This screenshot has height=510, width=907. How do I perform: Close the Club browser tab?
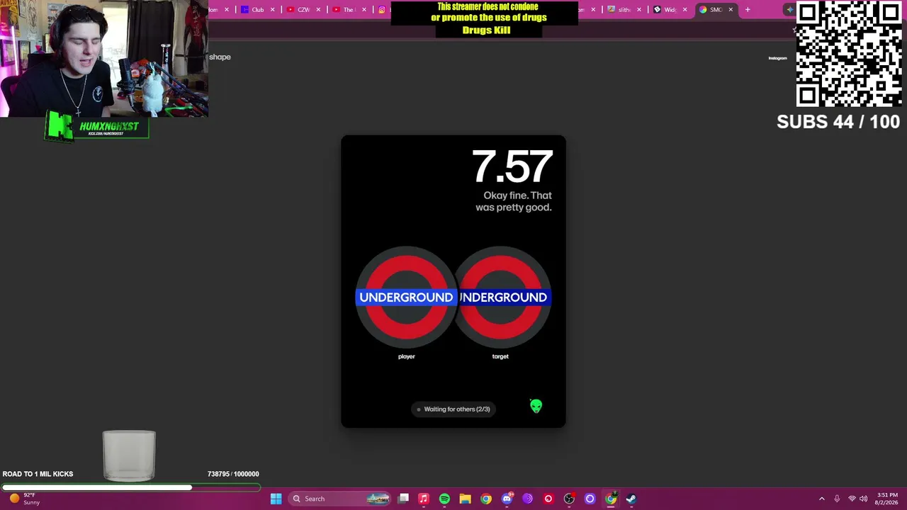pyautogui.click(x=272, y=10)
